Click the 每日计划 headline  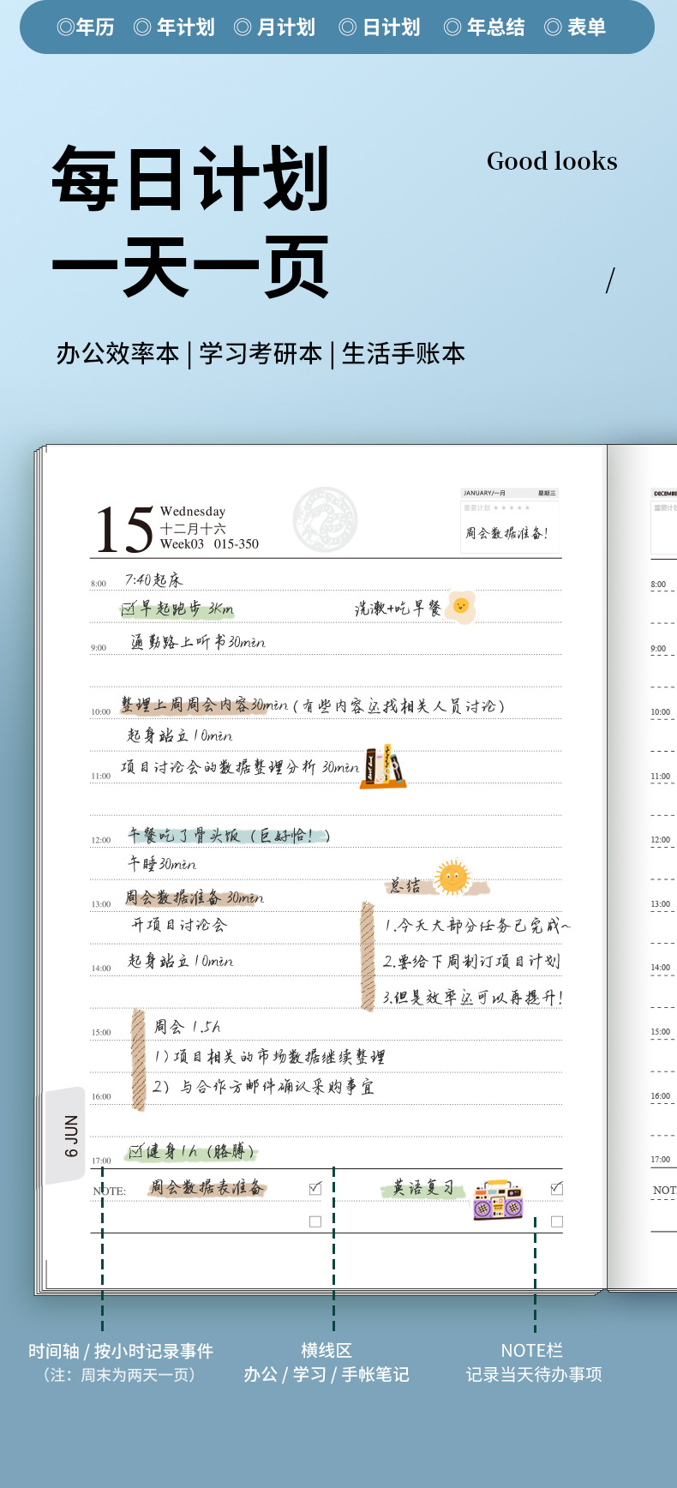(191, 178)
